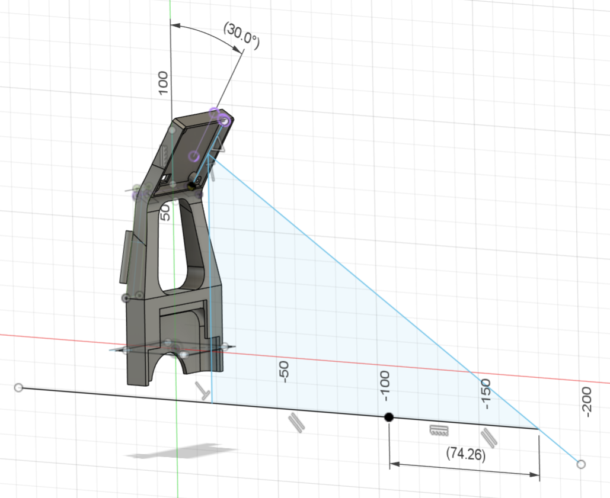Click the parallel constraint glyph below the -150 label

pos(488,438)
